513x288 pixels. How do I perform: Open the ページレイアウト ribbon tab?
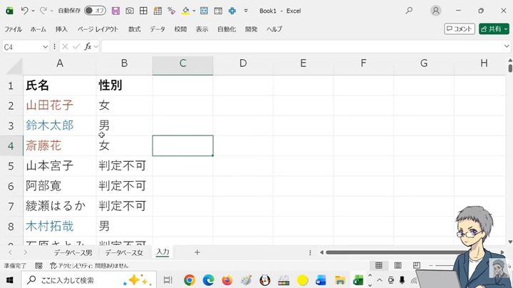point(98,29)
